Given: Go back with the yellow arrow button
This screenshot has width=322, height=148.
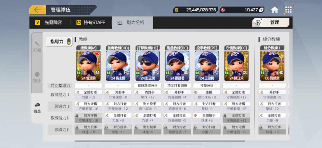Looking at the screenshot, I should [38, 10].
